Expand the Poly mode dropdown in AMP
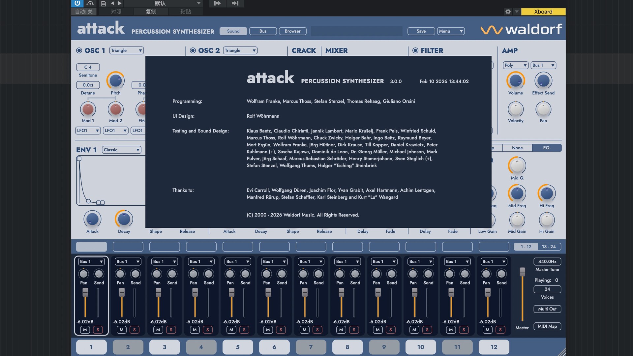Image resolution: width=633 pixels, height=356 pixels. coord(516,65)
